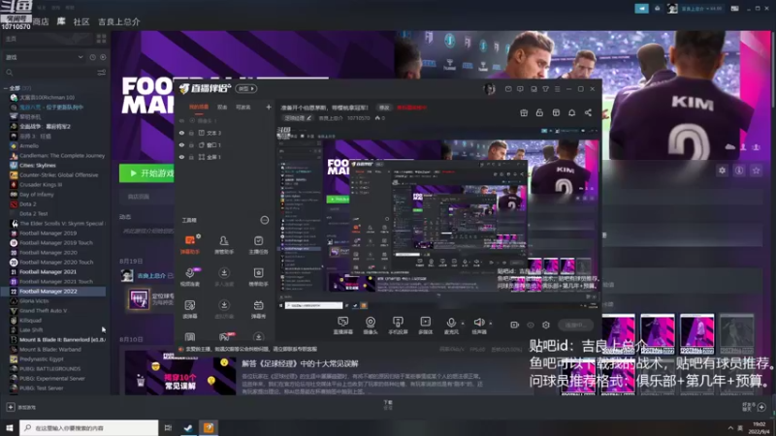Open the hamburger menu in streaming title bar
The height and width of the screenshot is (436, 776).
(x=557, y=89)
